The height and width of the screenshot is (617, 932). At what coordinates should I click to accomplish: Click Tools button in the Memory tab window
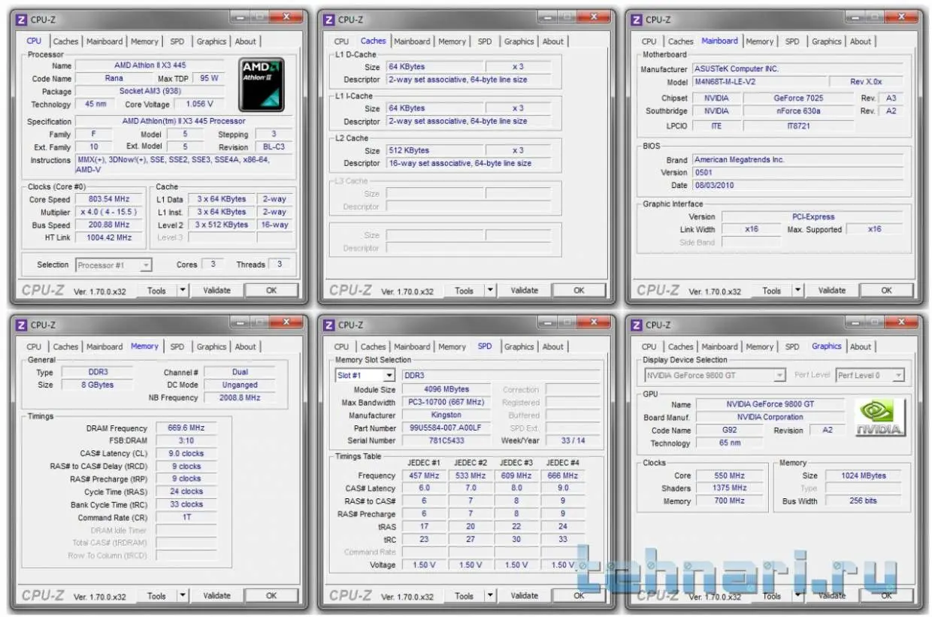(x=156, y=595)
